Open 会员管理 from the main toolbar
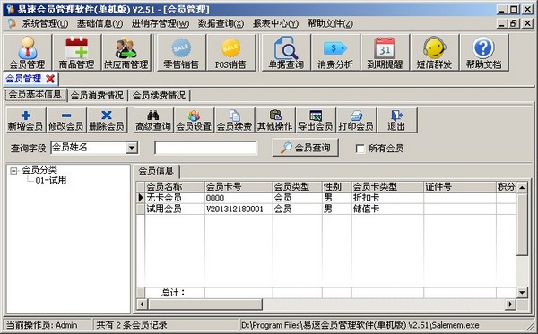The width and height of the screenshot is (538, 334). point(27,53)
